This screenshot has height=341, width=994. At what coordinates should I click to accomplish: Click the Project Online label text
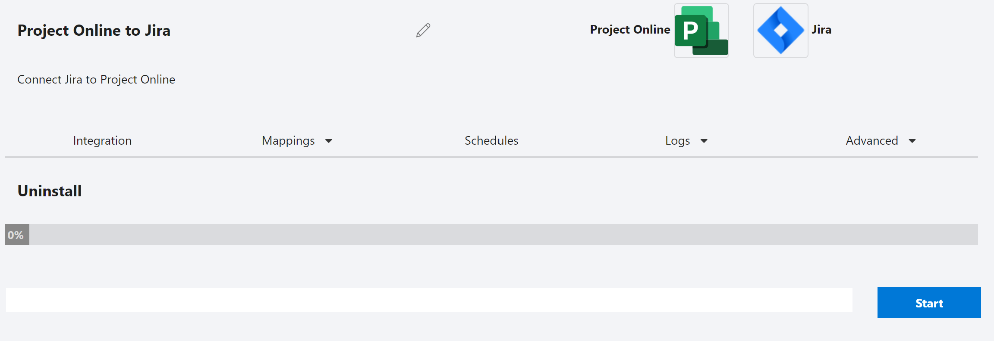(630, 29)
